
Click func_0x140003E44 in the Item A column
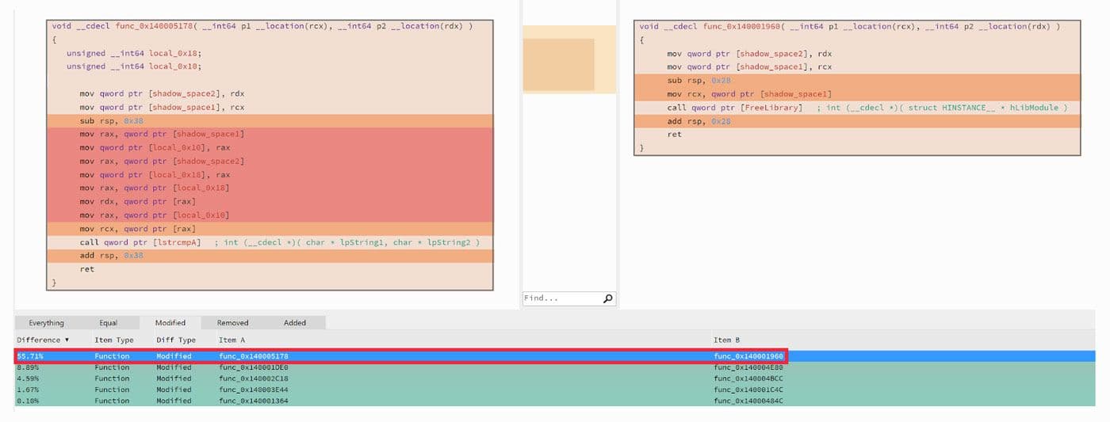pos(254,390)
